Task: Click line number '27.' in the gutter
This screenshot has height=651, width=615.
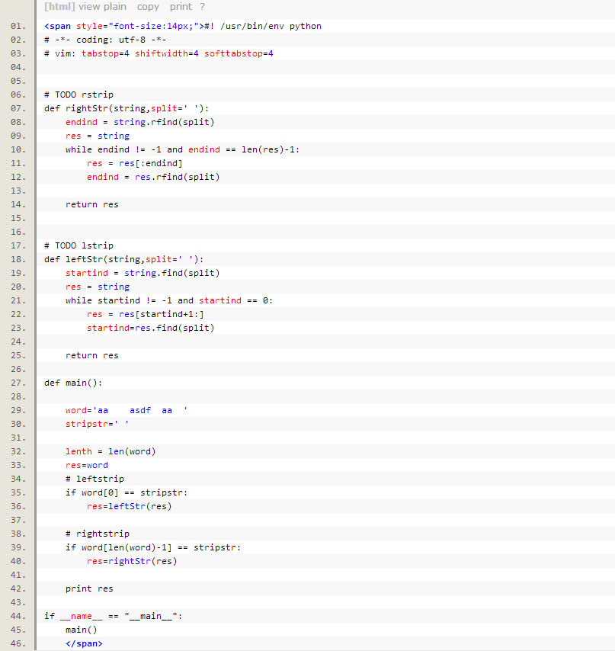Action: (18, 383)
